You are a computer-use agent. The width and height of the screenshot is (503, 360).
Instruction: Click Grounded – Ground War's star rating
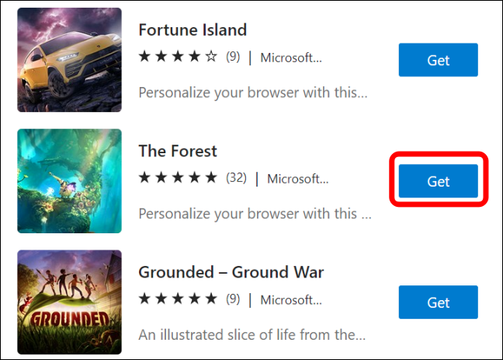tap(178, 299)
